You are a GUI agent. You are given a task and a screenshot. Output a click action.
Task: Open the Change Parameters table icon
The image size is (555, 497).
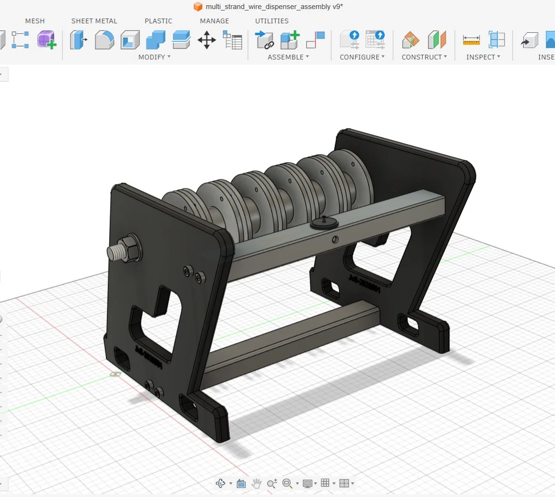233,39
